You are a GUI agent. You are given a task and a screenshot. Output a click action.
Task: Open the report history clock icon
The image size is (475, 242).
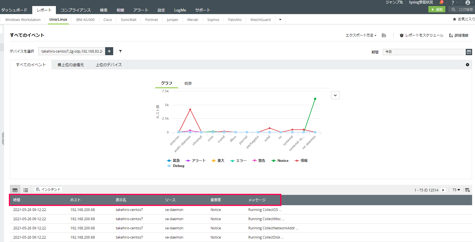384,35
